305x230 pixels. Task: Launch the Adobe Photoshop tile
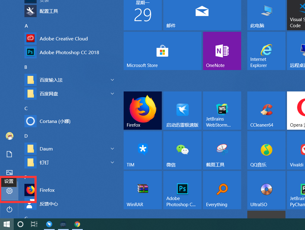[182, 190]
